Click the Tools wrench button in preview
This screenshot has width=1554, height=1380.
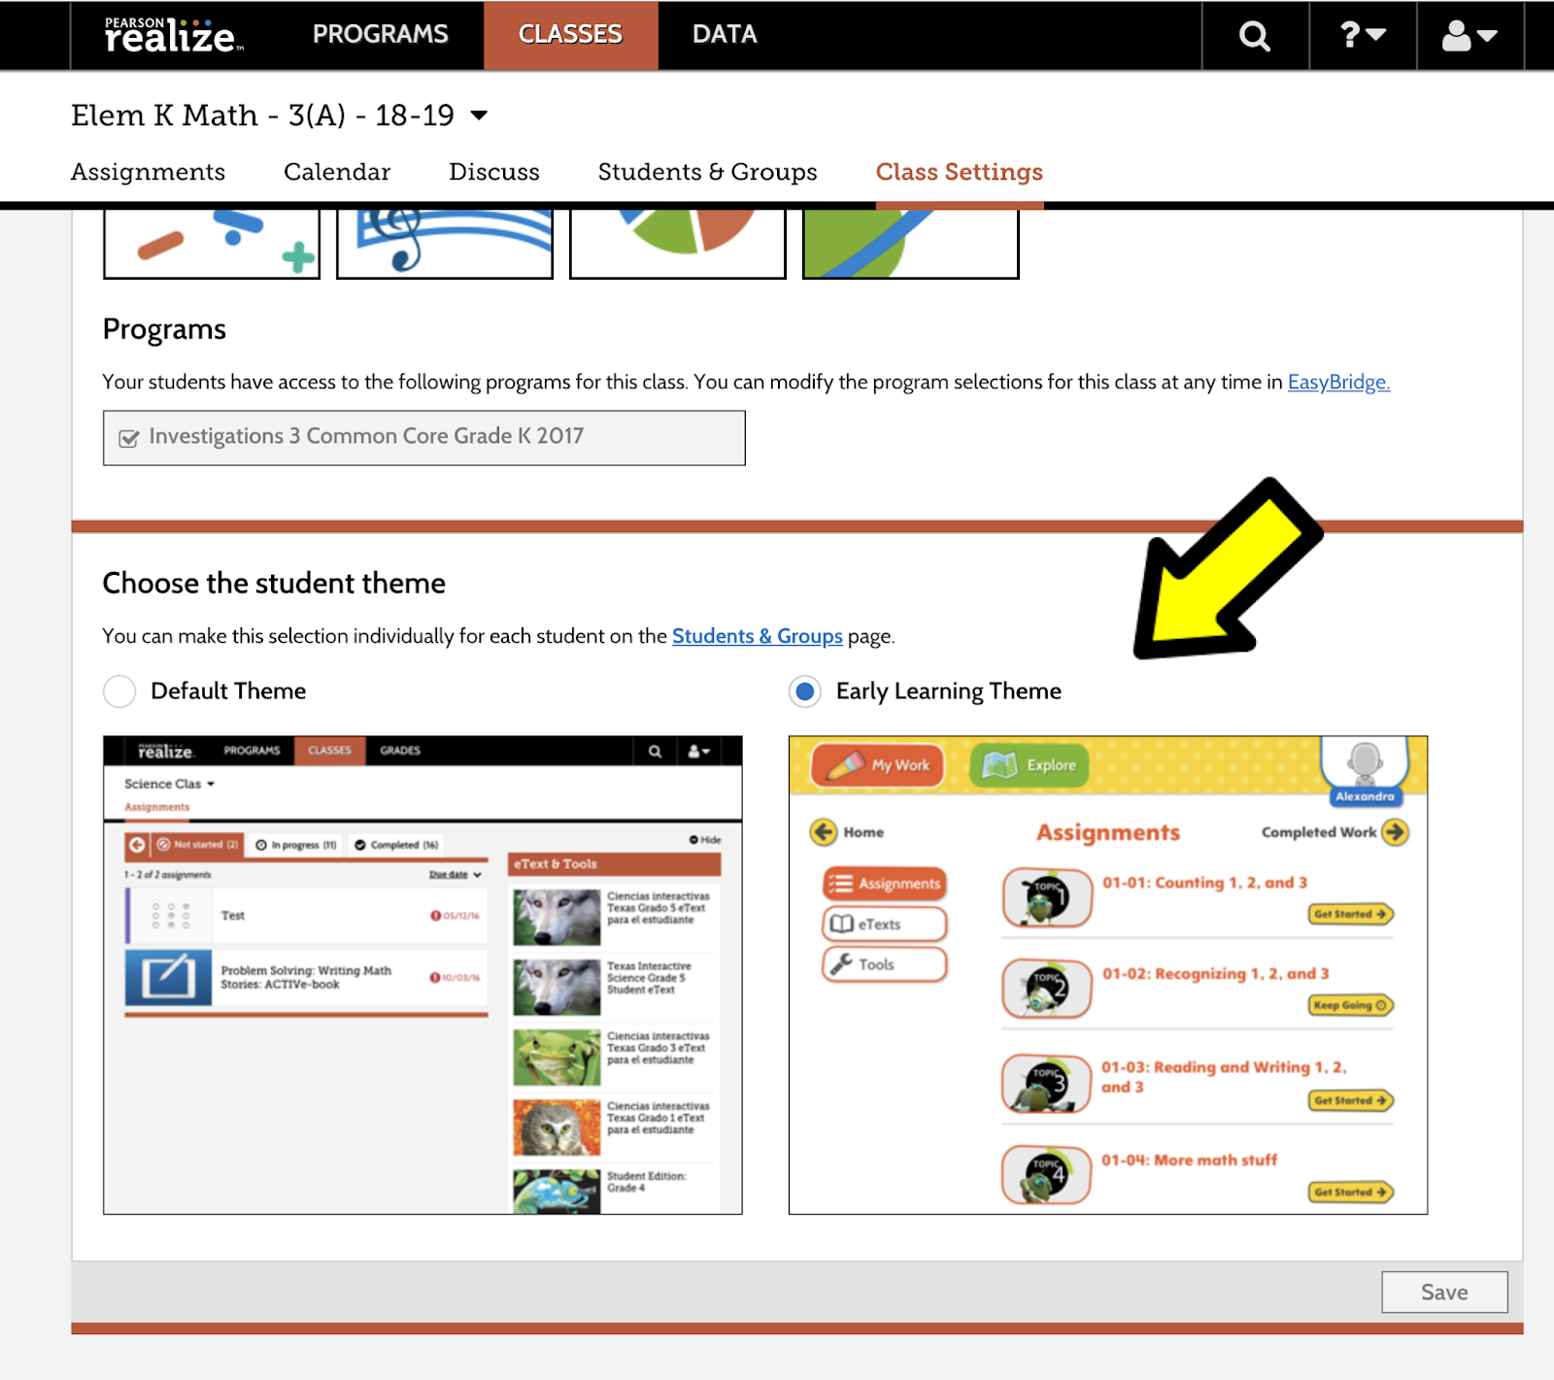884,964
